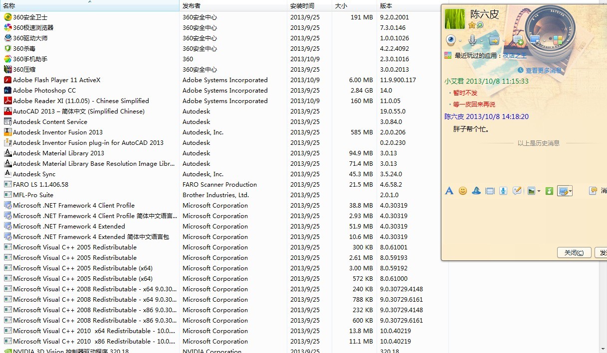Image resolution: width=607 pixels, height=353 pixels.
Task: Open the emoji smiley picker
Action: pos(463,191)
